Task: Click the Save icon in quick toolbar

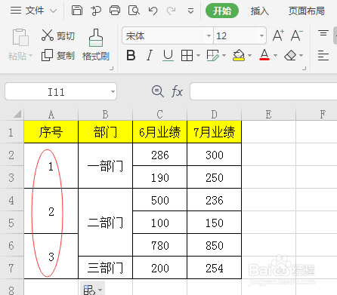Action: point(77,11)
